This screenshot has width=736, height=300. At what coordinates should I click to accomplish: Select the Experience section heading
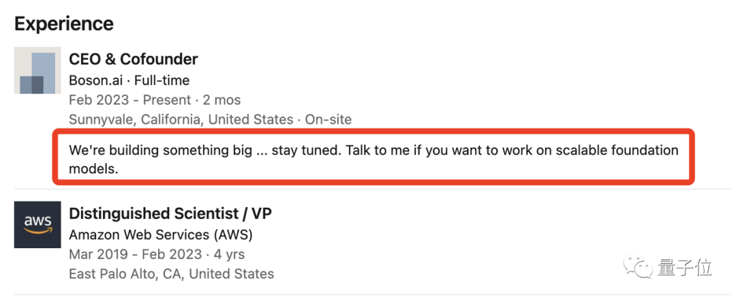pyautogui.click(x=64, y=23)
